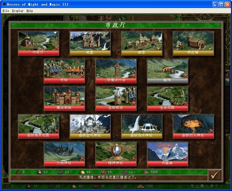Click the 城堡 castle building picture
The width and height of the screenshot is (232, 191).
(90, 41)
